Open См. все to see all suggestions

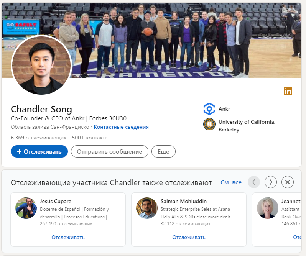[231, 182]
